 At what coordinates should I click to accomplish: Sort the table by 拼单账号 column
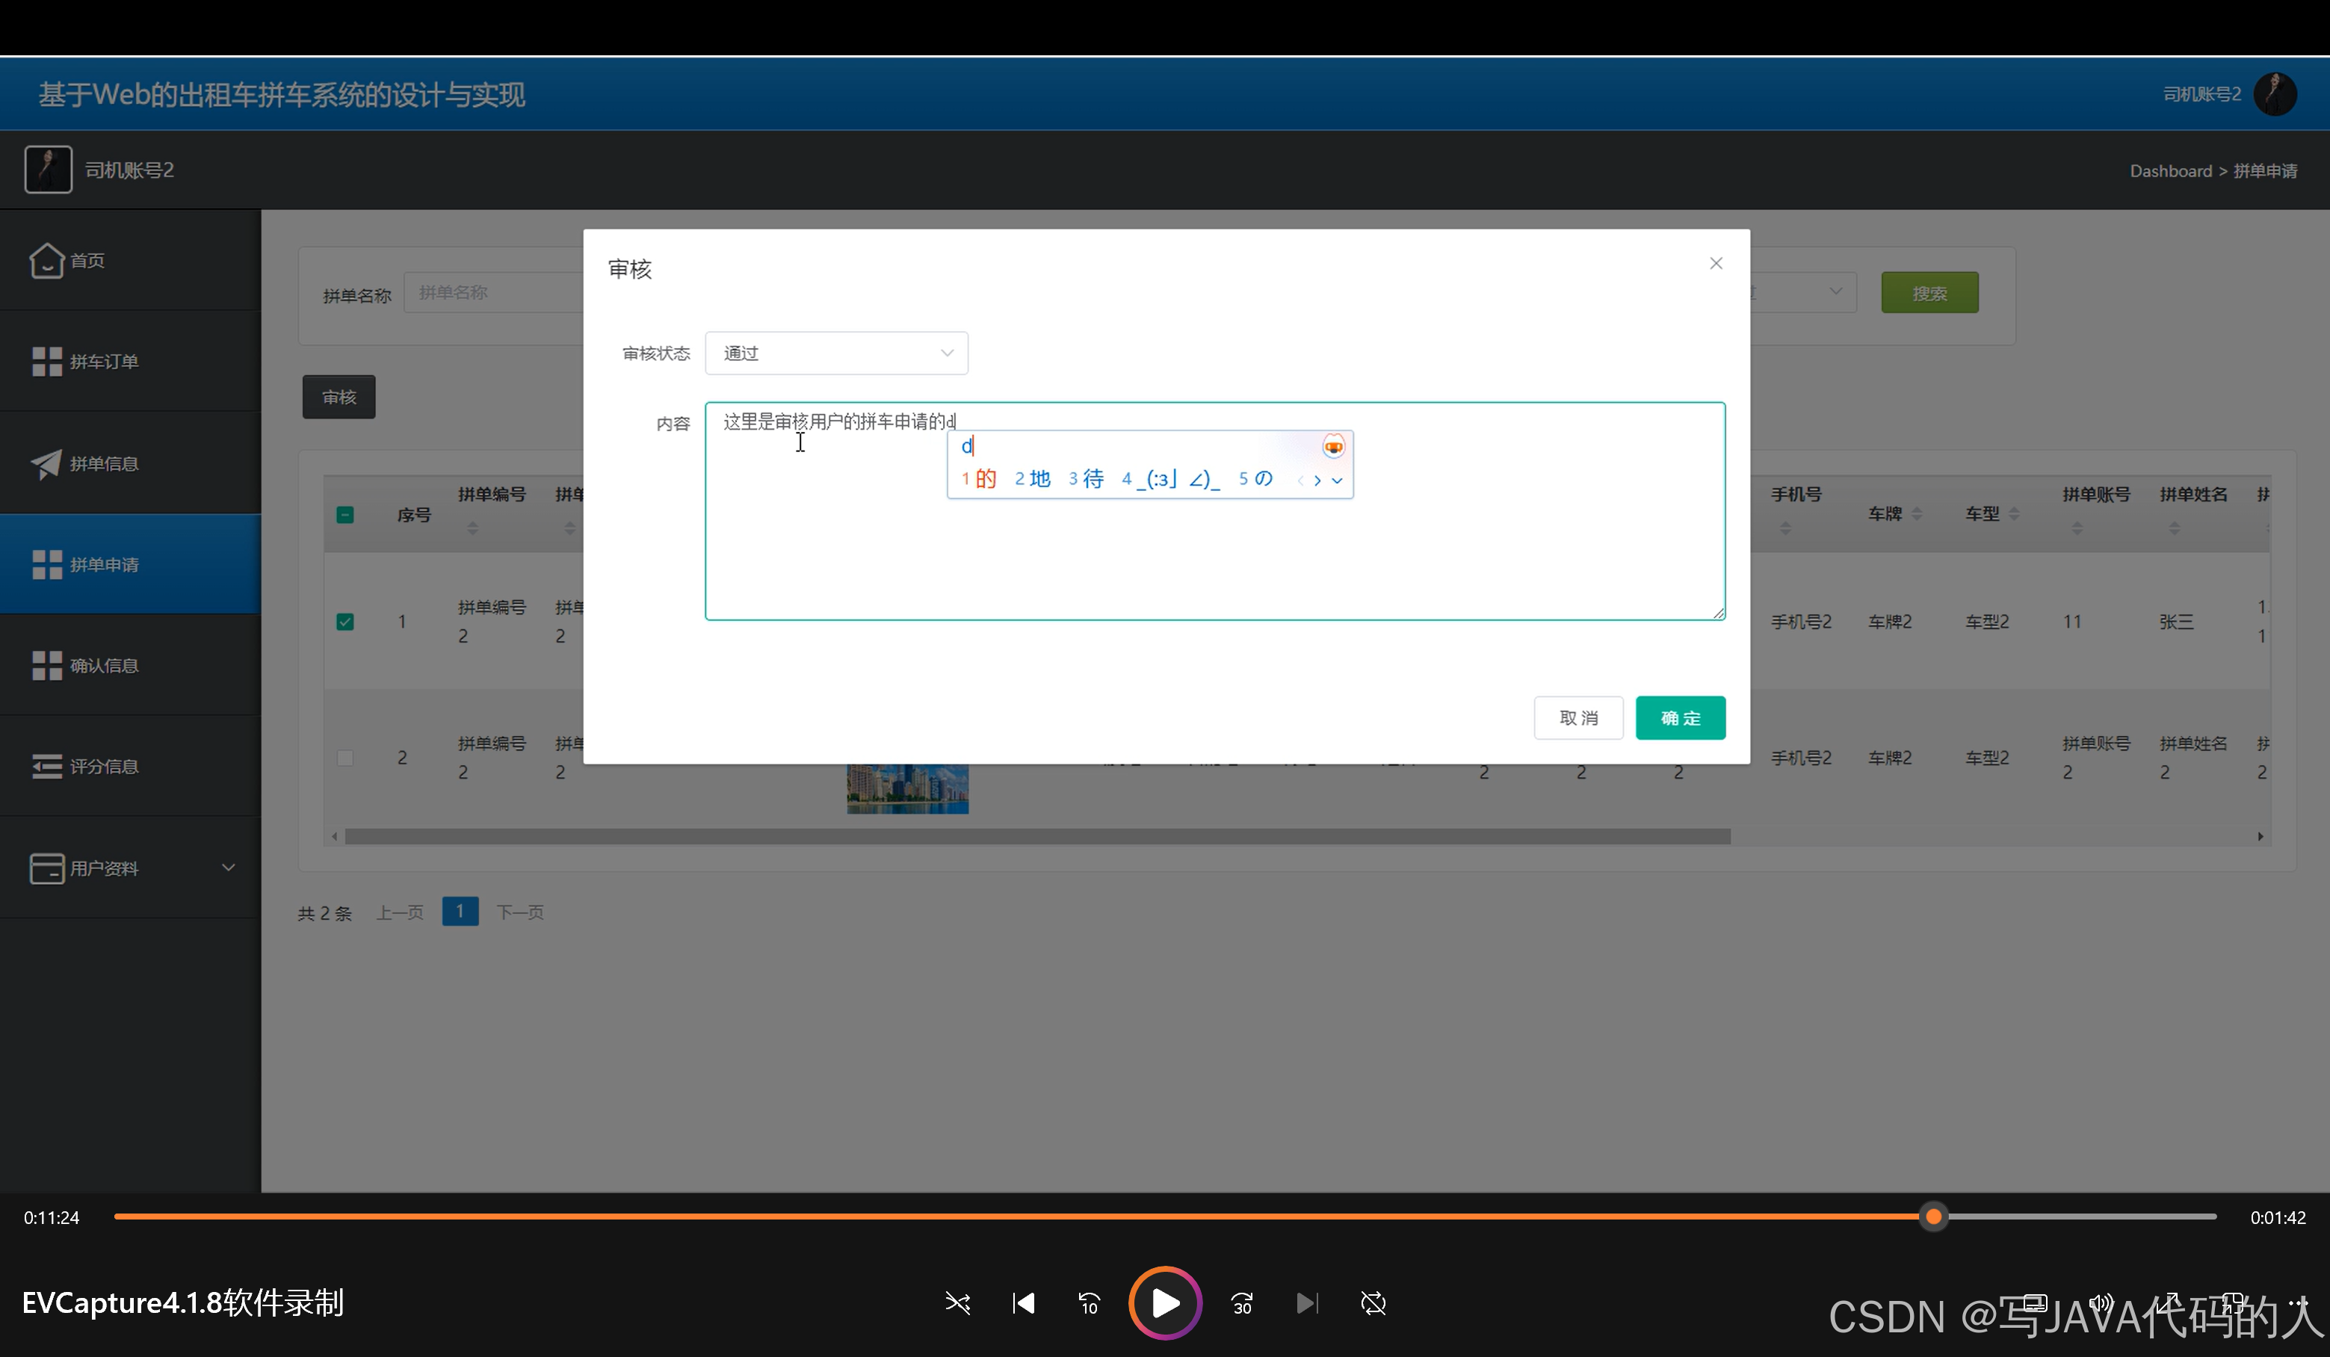coord(2077,528)
